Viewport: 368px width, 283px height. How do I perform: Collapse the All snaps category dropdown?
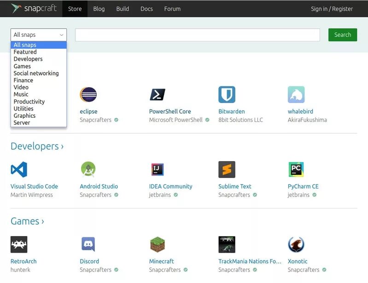coord(39,35)
